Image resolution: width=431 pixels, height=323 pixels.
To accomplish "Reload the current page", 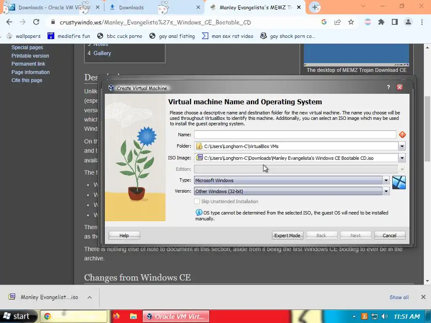I will [36, 22].
